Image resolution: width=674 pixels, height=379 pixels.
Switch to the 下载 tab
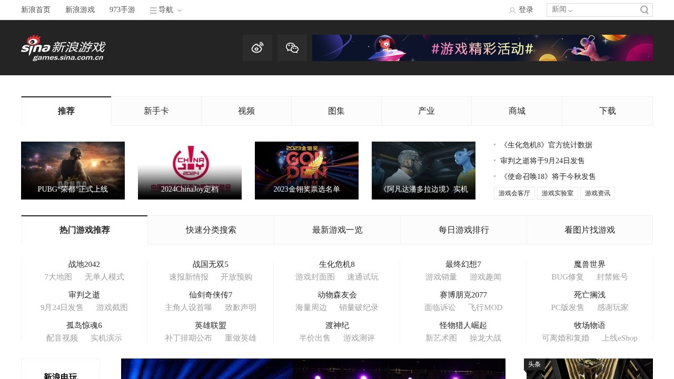point(608,111)
